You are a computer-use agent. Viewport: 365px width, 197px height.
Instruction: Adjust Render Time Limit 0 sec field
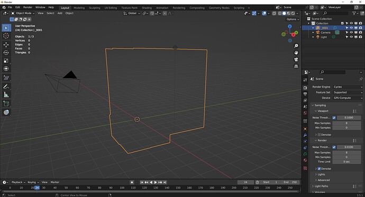346,162
